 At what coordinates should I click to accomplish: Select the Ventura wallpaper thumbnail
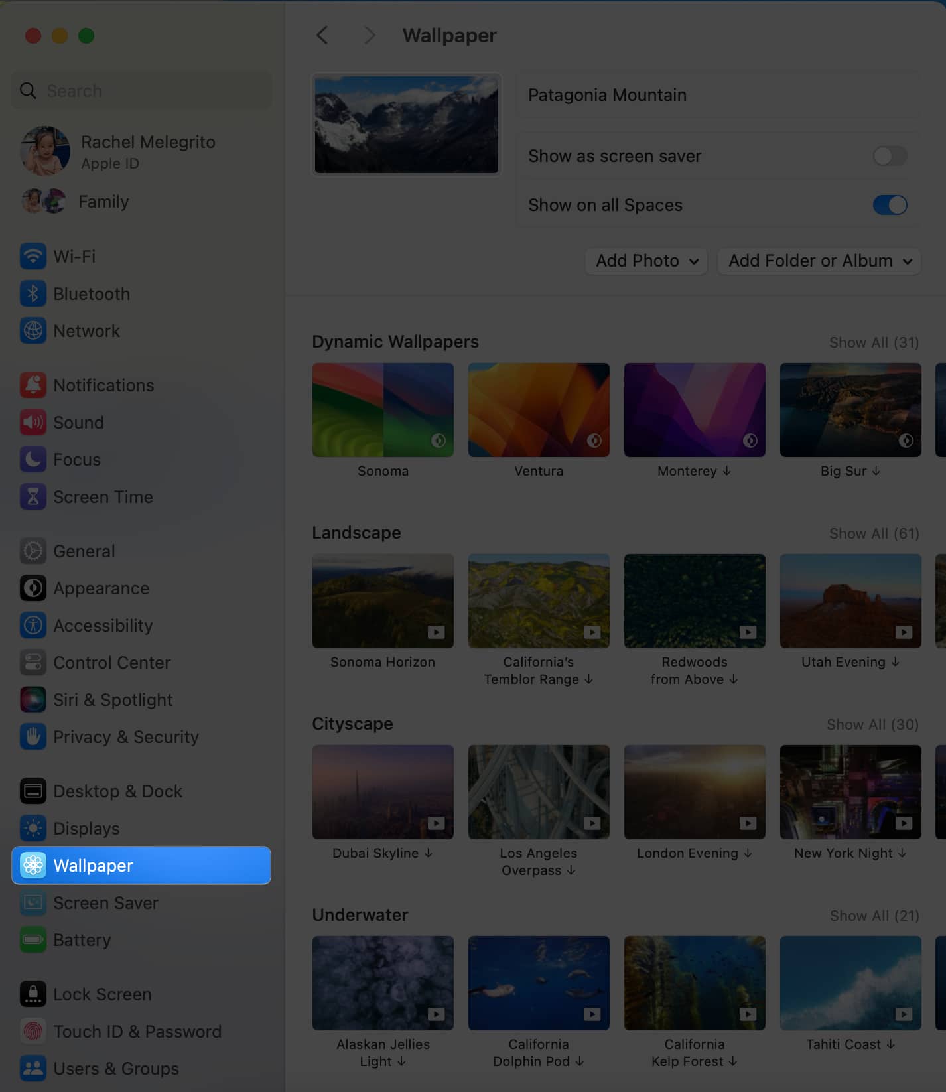539,409
